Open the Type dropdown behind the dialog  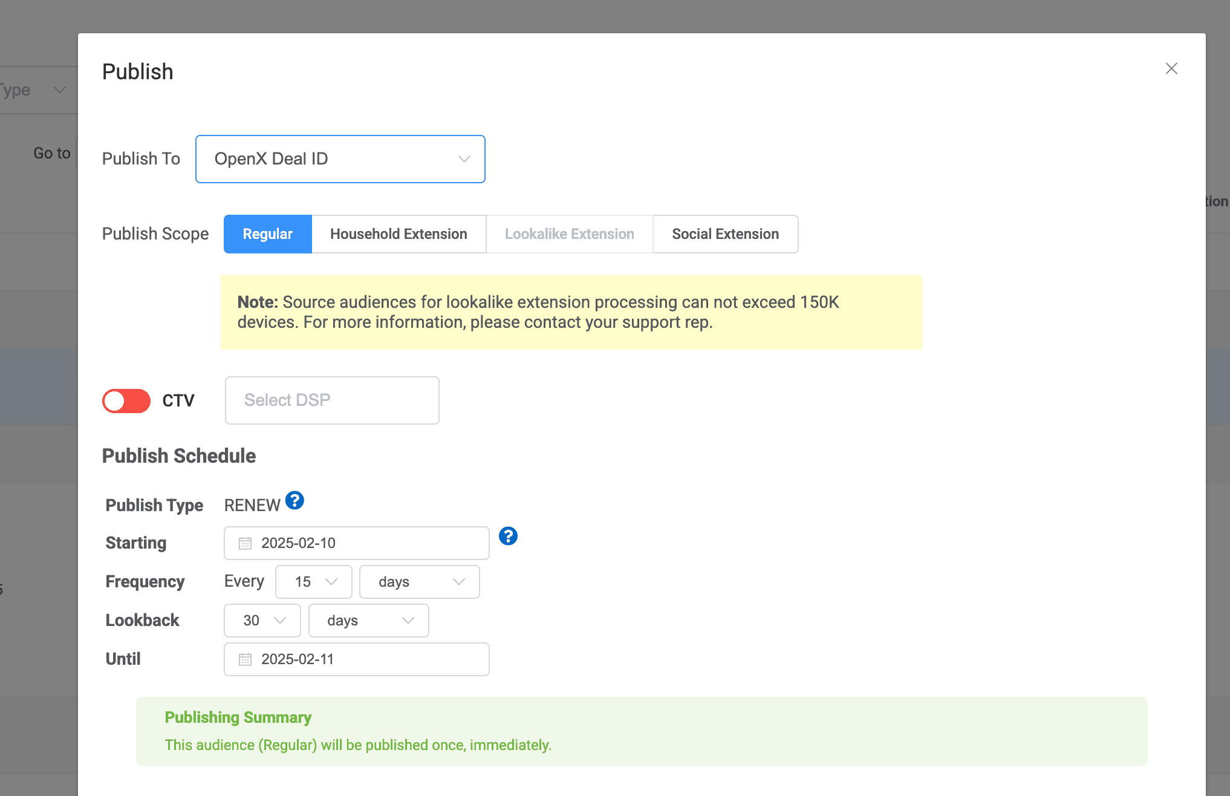pyautogui.click(x=36, y=90)
